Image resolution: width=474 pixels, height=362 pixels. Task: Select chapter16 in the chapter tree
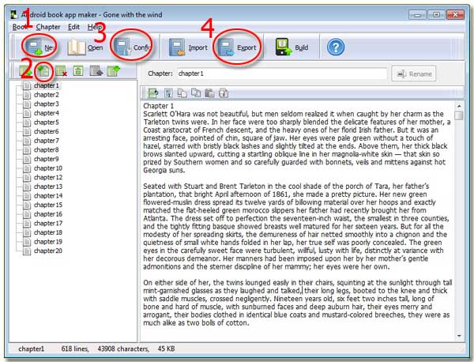tap(48, 214)
